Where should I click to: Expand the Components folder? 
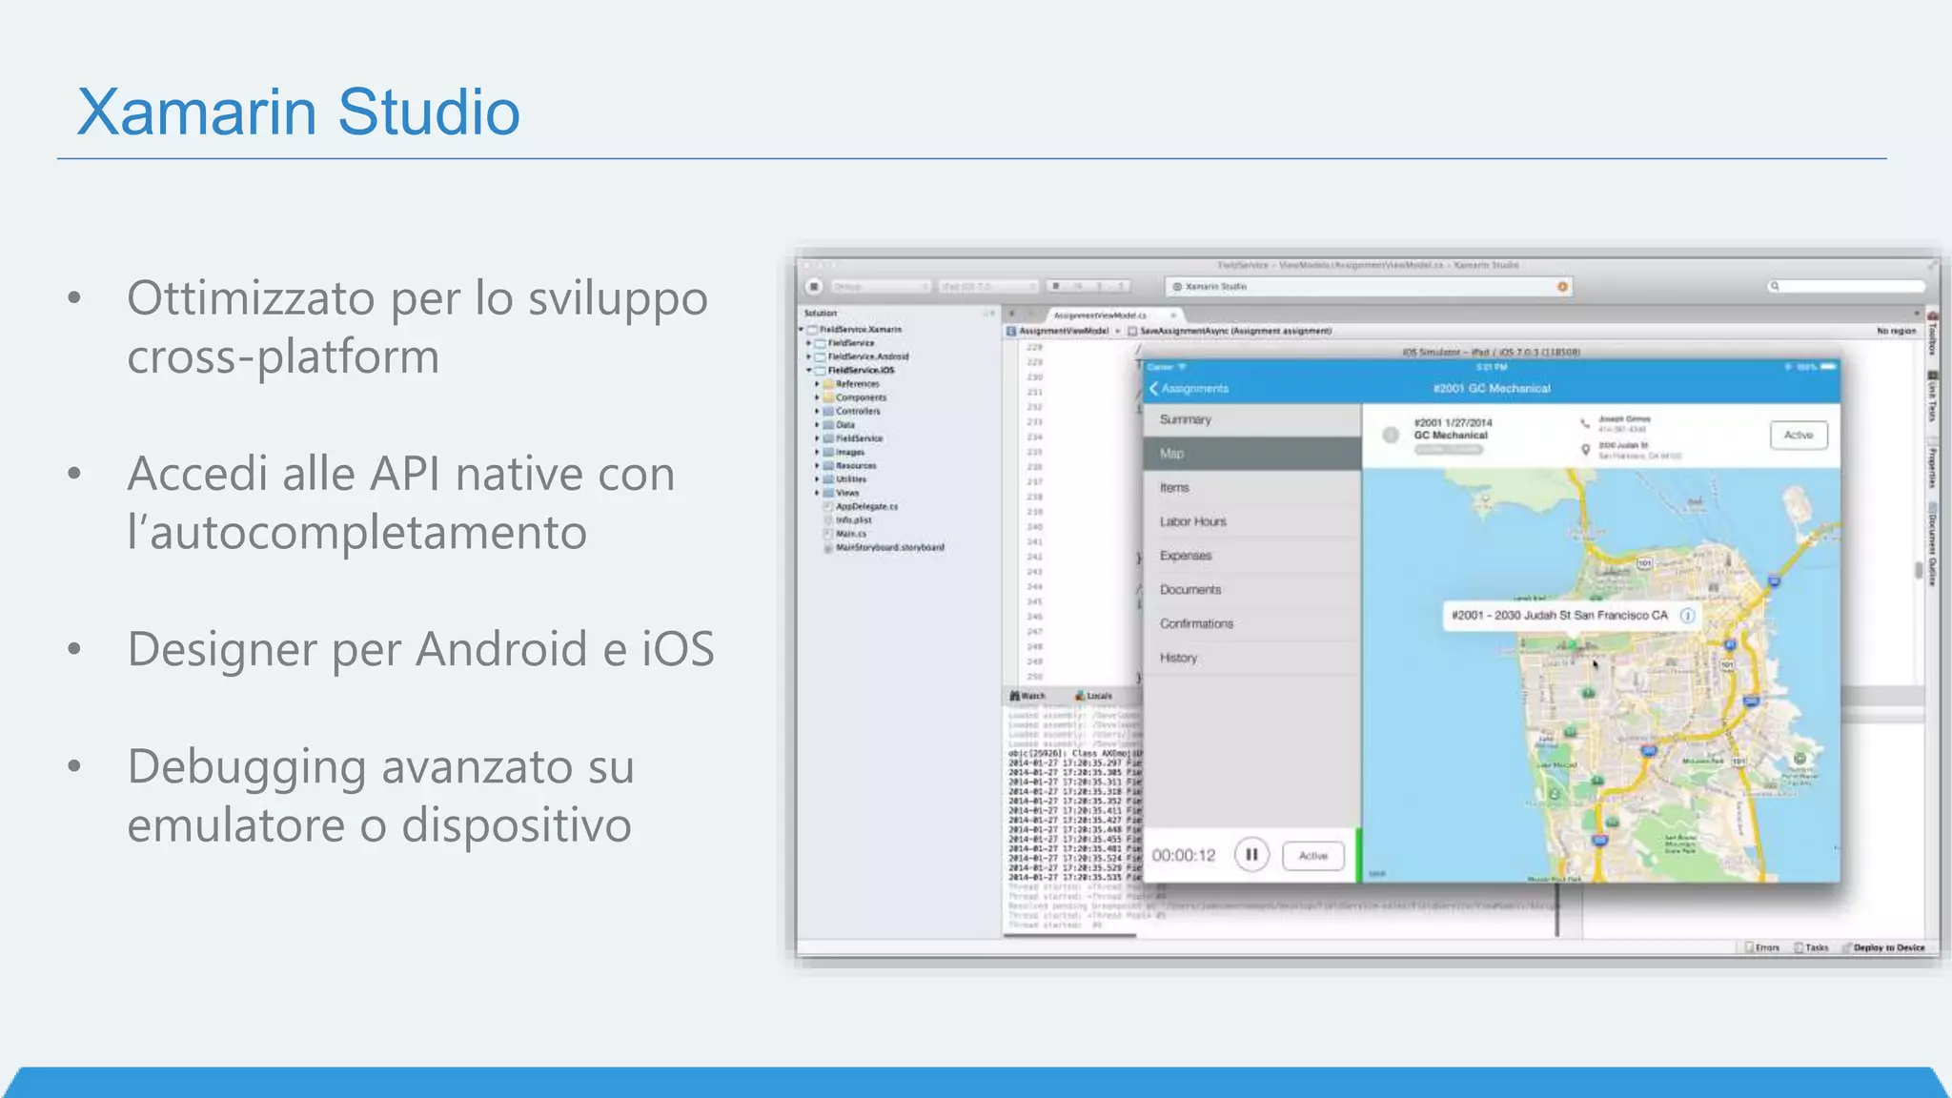point(817,397)
